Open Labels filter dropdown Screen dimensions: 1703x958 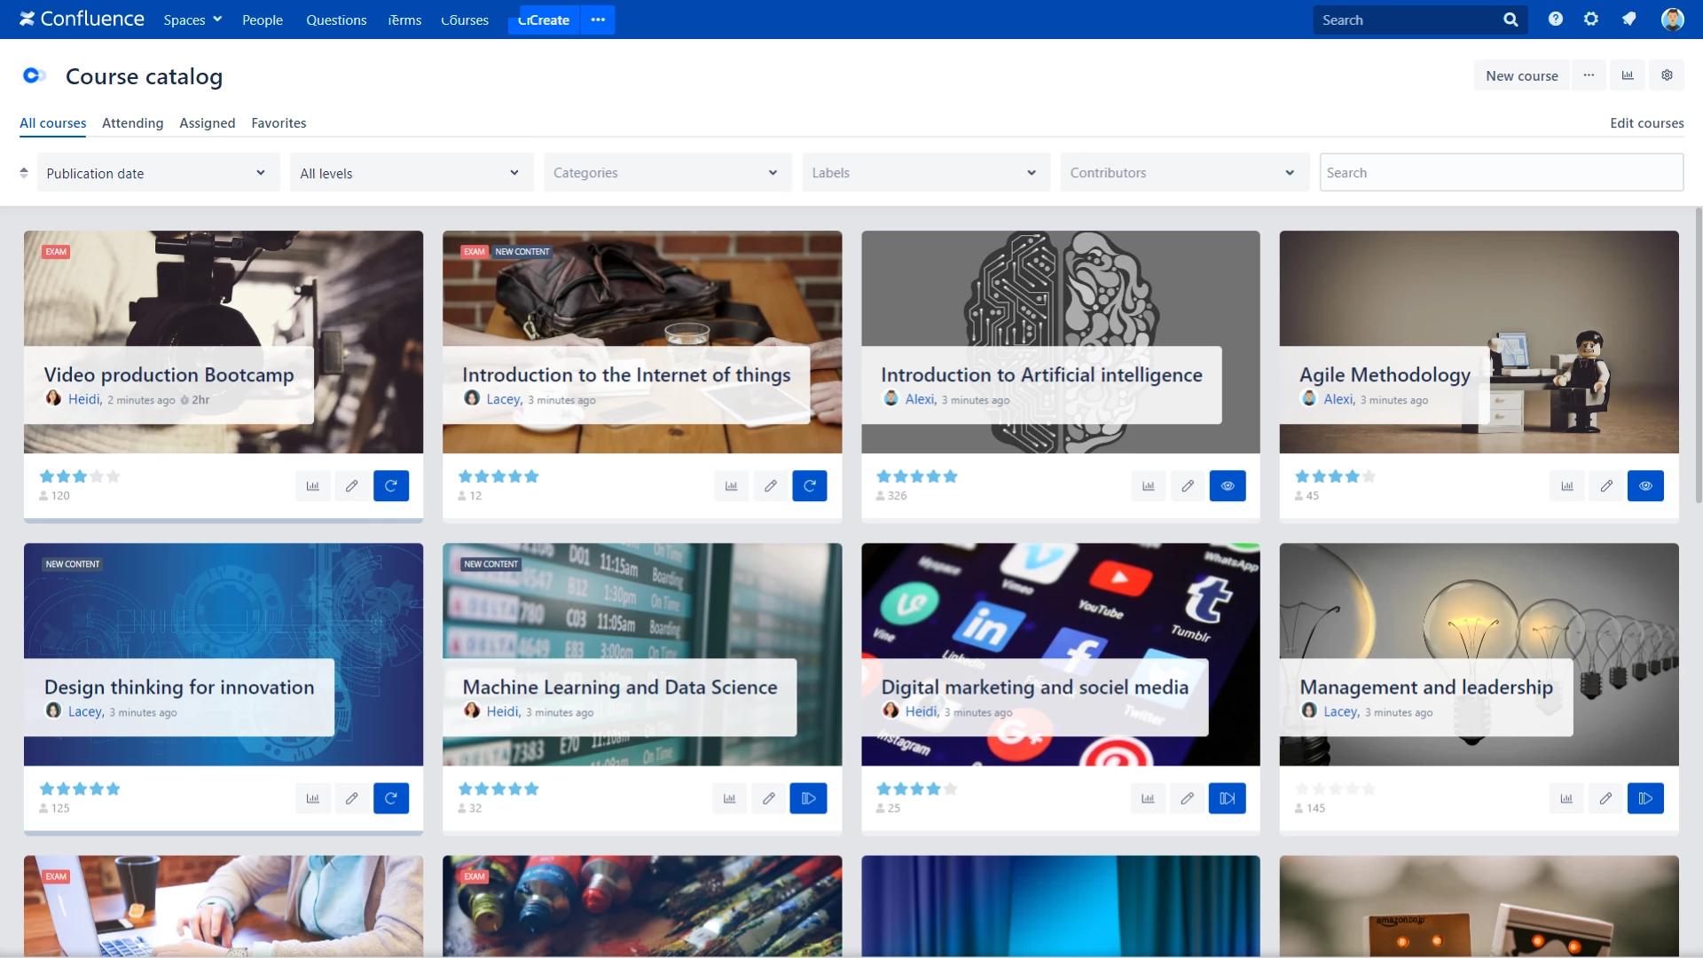click(x=926, y=173)
